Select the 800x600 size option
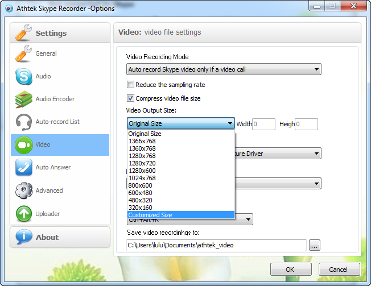 click(x=181, y=185)
